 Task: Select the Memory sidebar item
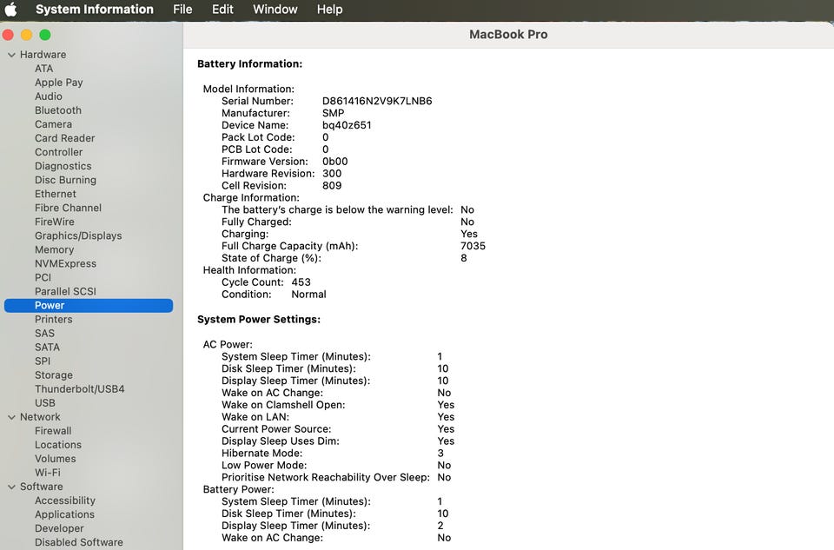[x=54, y=249]
